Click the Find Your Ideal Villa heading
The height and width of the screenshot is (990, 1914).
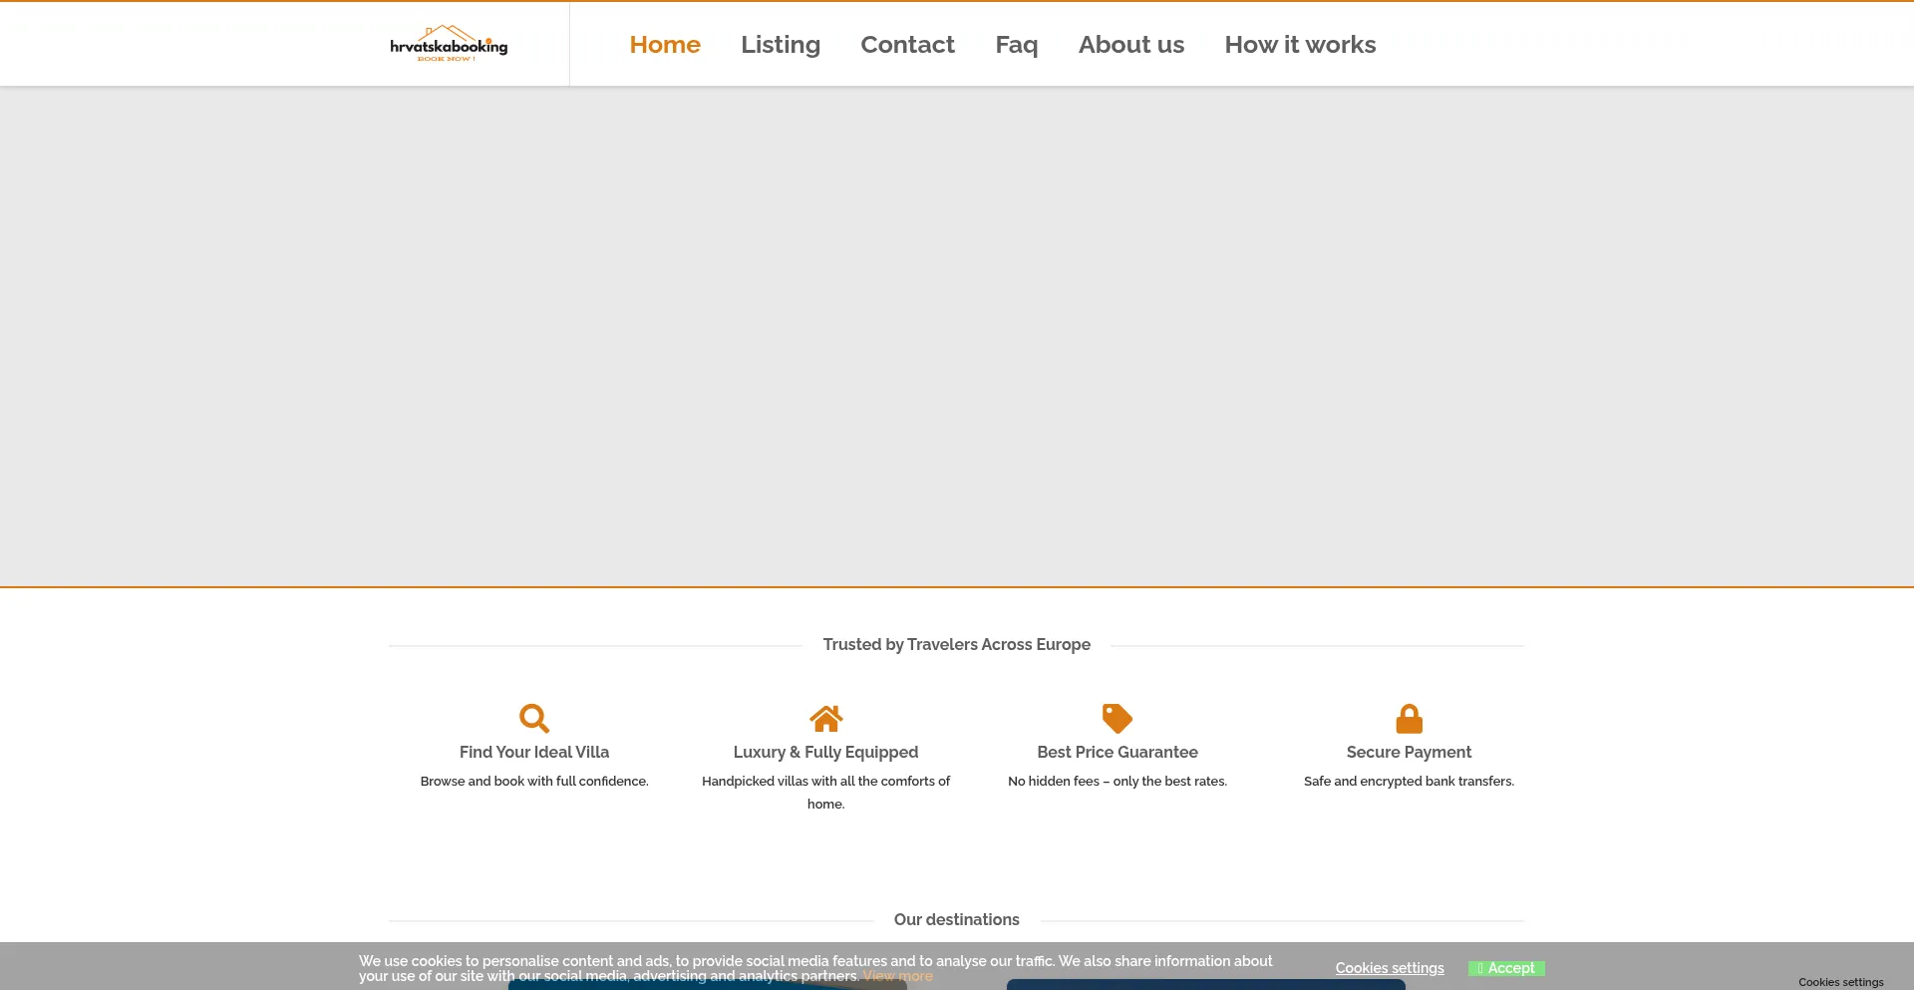point(534,752)
